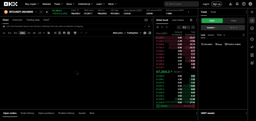Switch to Close position mode
Screen dimensions: 256x121
pyautogui.click(x=234, y=21)
